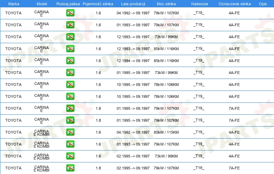Select 02.1995 -> 09.1997 in the 1.8 row
Screen dimensions: 274x174
(x=133, y=168)
